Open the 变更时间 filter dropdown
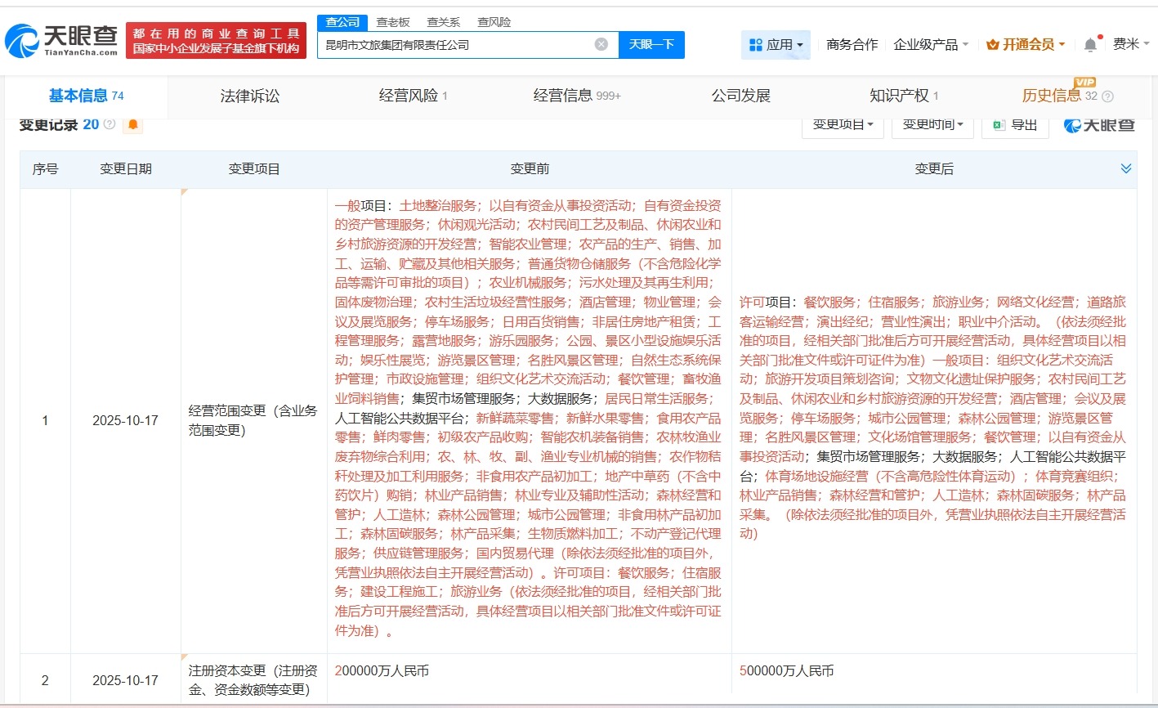This screenshot has height=708, width=1158. coord(932,125)
